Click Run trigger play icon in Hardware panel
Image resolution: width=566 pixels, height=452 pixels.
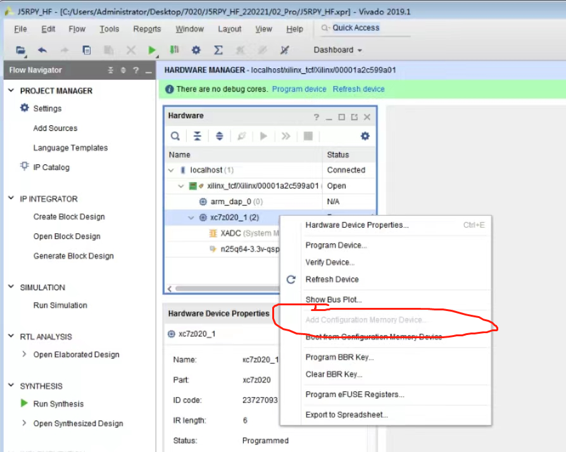pos(263,137)
